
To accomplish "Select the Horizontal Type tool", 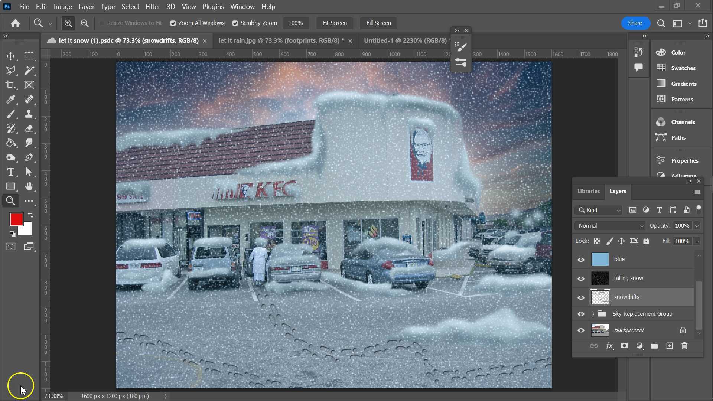I will pyautogui.click(x=10, y=172).
